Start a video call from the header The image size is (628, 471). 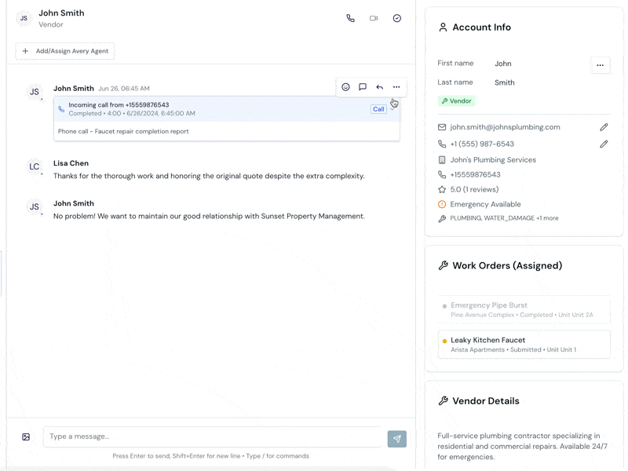(374, 18)
